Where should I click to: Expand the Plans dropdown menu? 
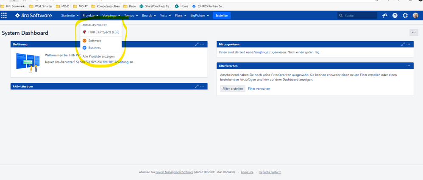pos(181,16)
